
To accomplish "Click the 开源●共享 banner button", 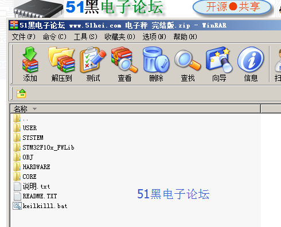I will click(232, 7).
